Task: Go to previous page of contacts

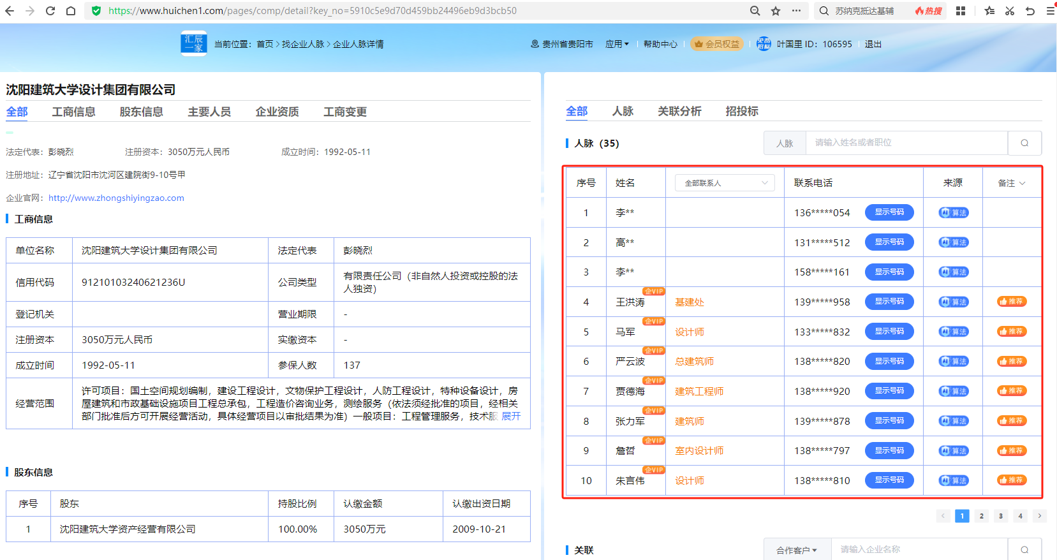Action: 943,516
